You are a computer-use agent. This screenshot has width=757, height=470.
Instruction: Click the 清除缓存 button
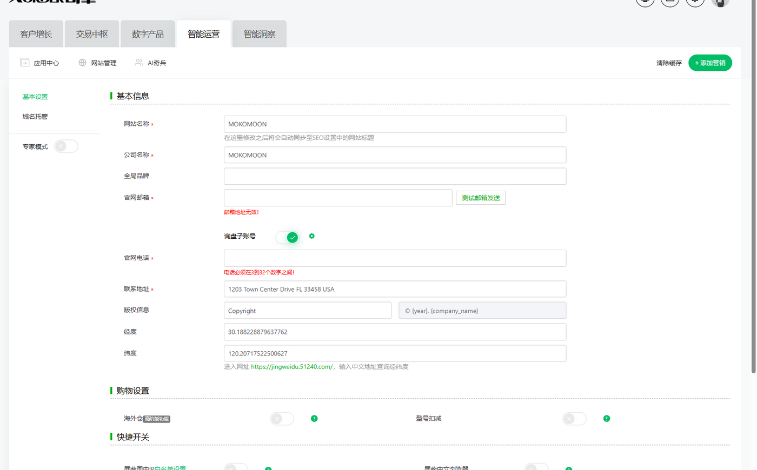pyautogui.click(x=669, y=63)
